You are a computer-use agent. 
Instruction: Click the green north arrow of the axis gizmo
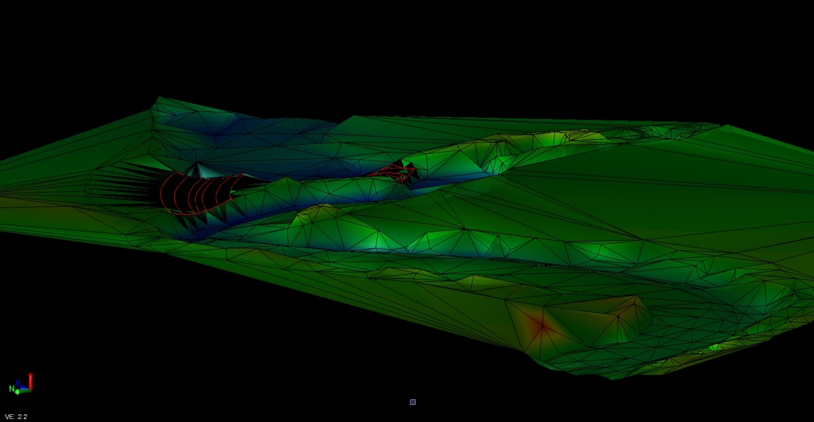[x=18, y=391]
